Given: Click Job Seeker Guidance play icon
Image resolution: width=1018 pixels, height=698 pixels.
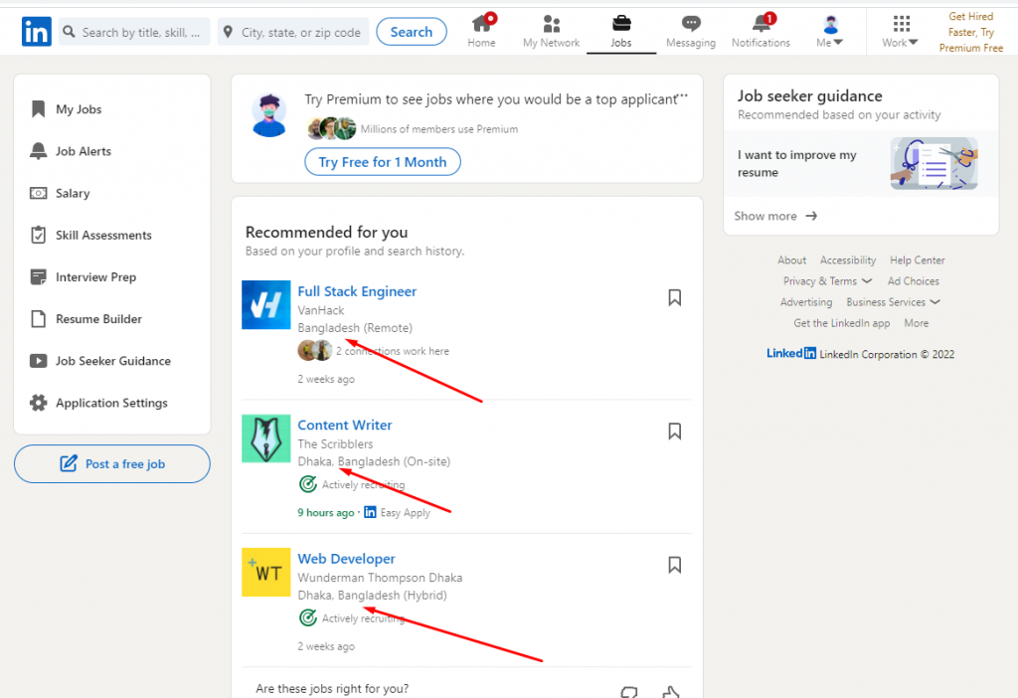Looking at the screenshot, I should (39, 361).
